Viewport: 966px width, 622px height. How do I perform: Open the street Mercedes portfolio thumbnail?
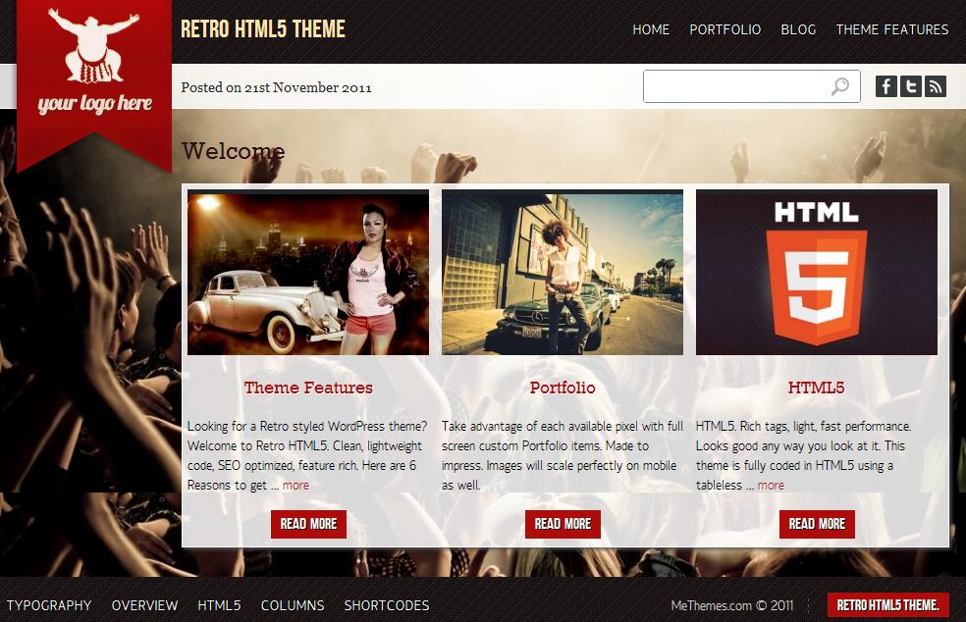[x=563, y=272]
